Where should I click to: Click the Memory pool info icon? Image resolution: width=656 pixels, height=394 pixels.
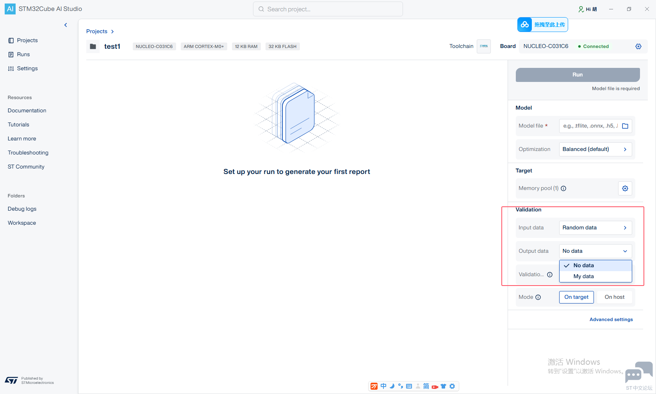pos(563,188)
